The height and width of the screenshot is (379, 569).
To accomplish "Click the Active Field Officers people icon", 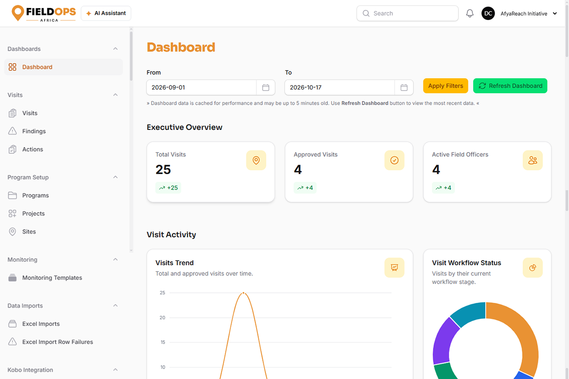I will point(532,161).
